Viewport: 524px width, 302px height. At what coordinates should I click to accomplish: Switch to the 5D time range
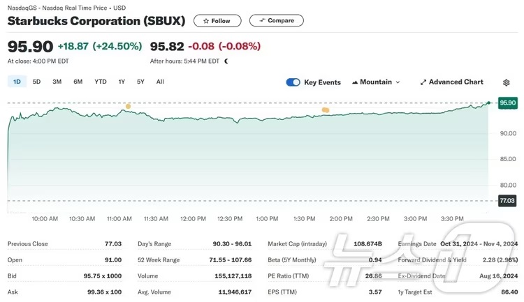coord(36,82)
